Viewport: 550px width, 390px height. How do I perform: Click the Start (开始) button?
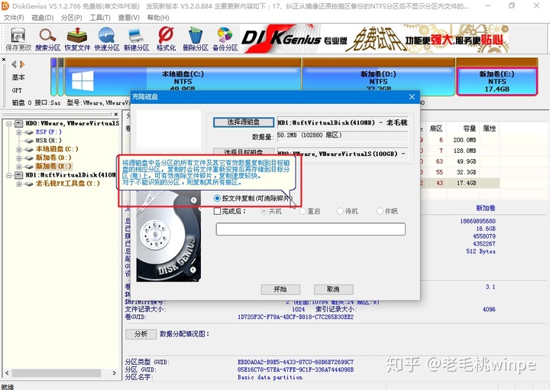click(x=280, y=289)
